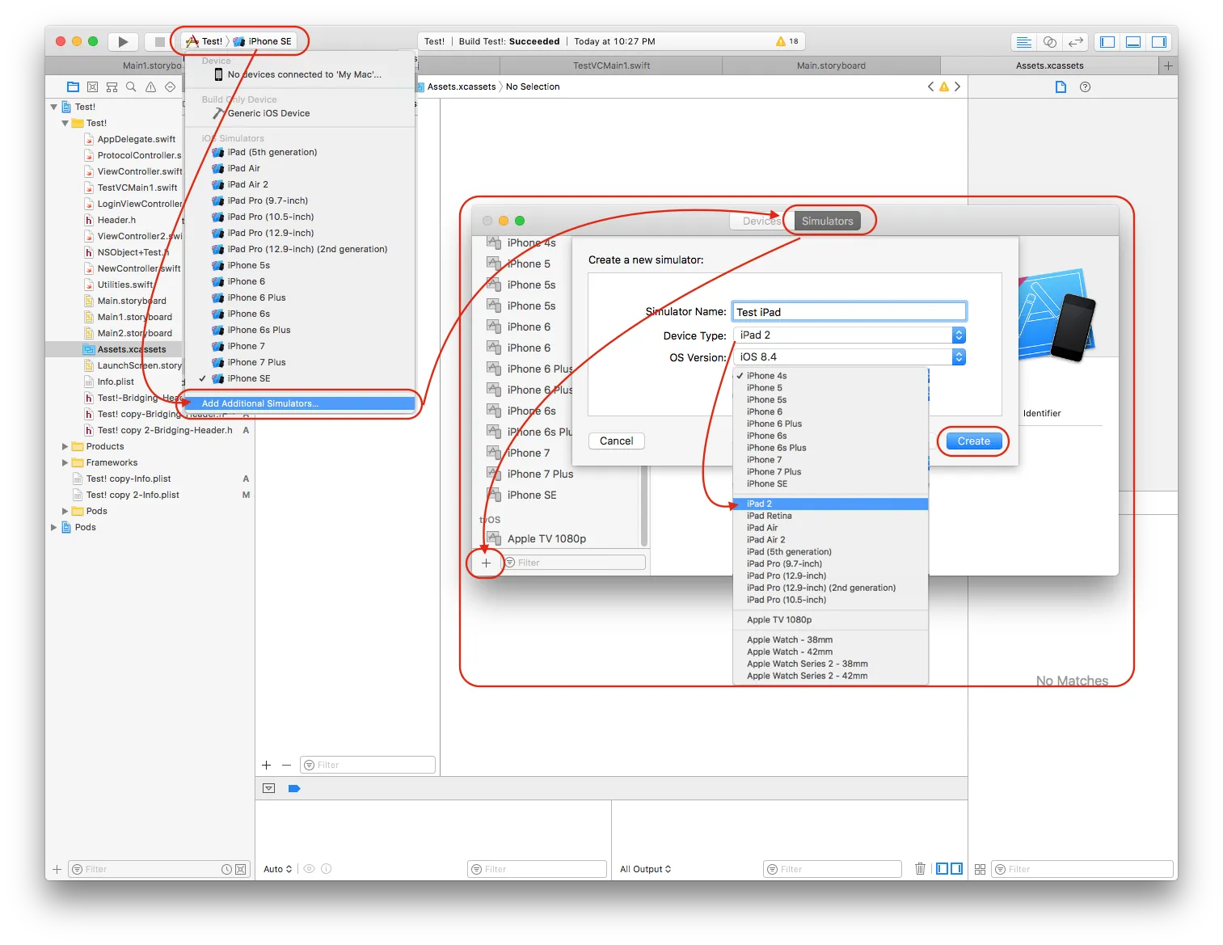The height and width of the screenshot is (945, 1223).
Task: Open the OS Version popup showing iOS 8.4
Action: (850, 356)
